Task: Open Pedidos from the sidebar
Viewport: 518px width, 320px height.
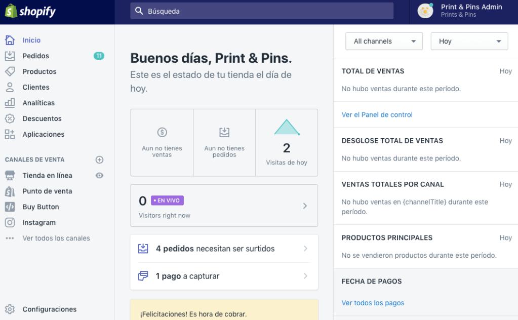Action: pyautogui.click(x=35, y=56)
